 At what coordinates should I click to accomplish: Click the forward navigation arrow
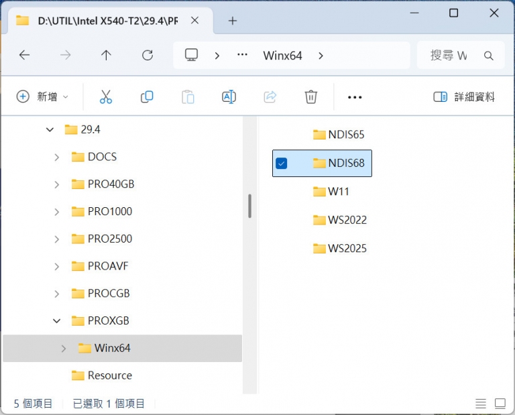(65, 55)
